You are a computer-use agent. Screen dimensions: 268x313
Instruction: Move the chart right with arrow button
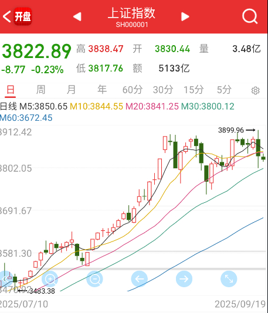[x=184, y=279]
